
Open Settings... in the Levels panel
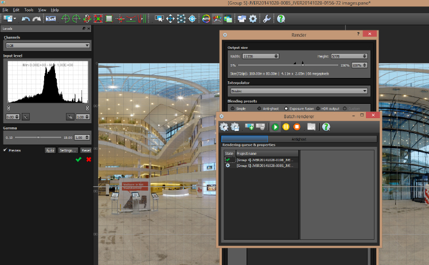click(68, 150)
